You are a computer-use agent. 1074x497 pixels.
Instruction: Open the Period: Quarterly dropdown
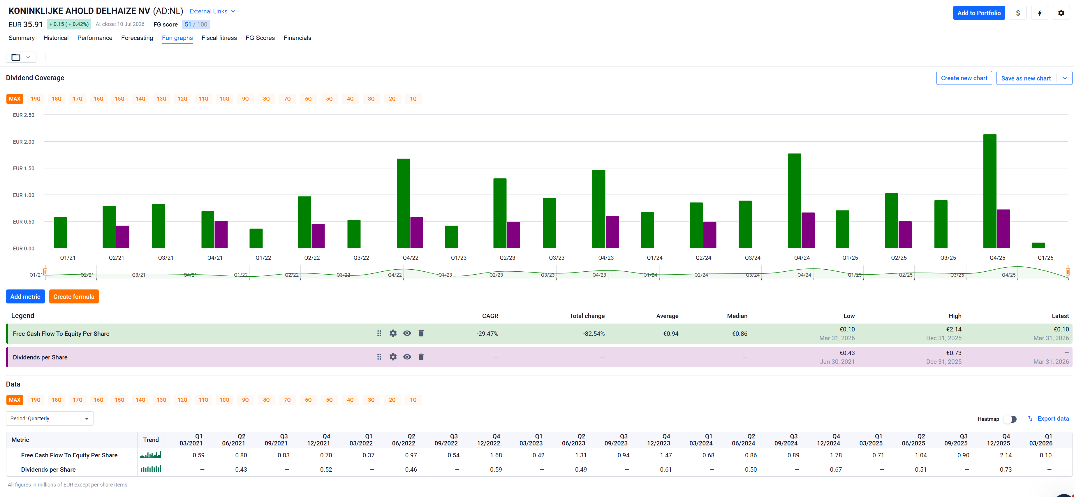pyautogui.click(x=50, y=419)
